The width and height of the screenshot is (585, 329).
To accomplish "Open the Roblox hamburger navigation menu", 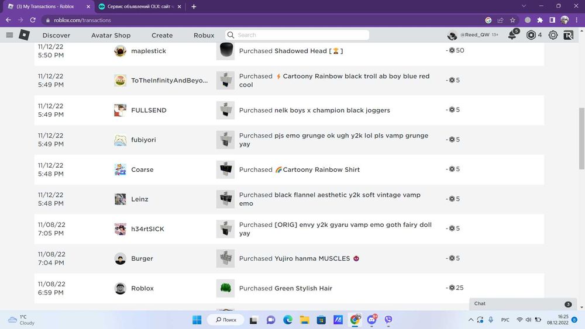I will click(x=10, y=35).
